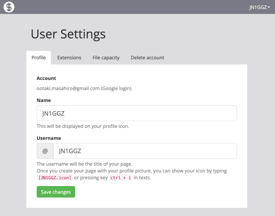Click the Scrapbox logo icon

(x=9, y=7)
